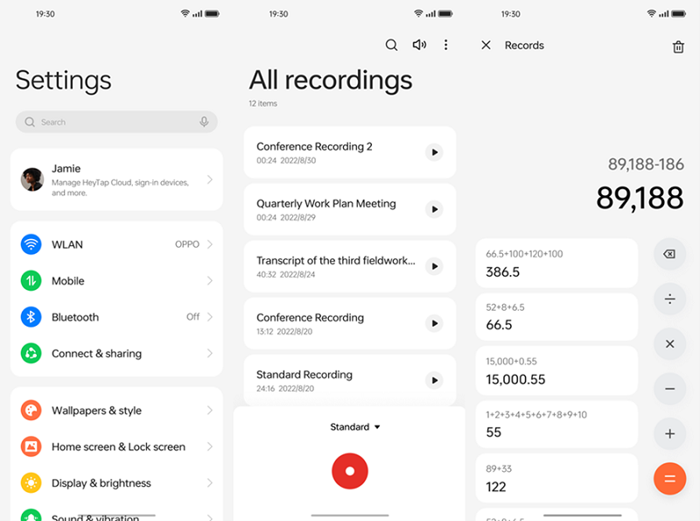The image size is (700, 521).
Task: Play the Quarterly Work Plan Meeting recording
Action: click(x=433, y=209)
